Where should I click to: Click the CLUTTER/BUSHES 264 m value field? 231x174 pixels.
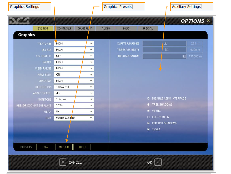(x=195, y=43)
